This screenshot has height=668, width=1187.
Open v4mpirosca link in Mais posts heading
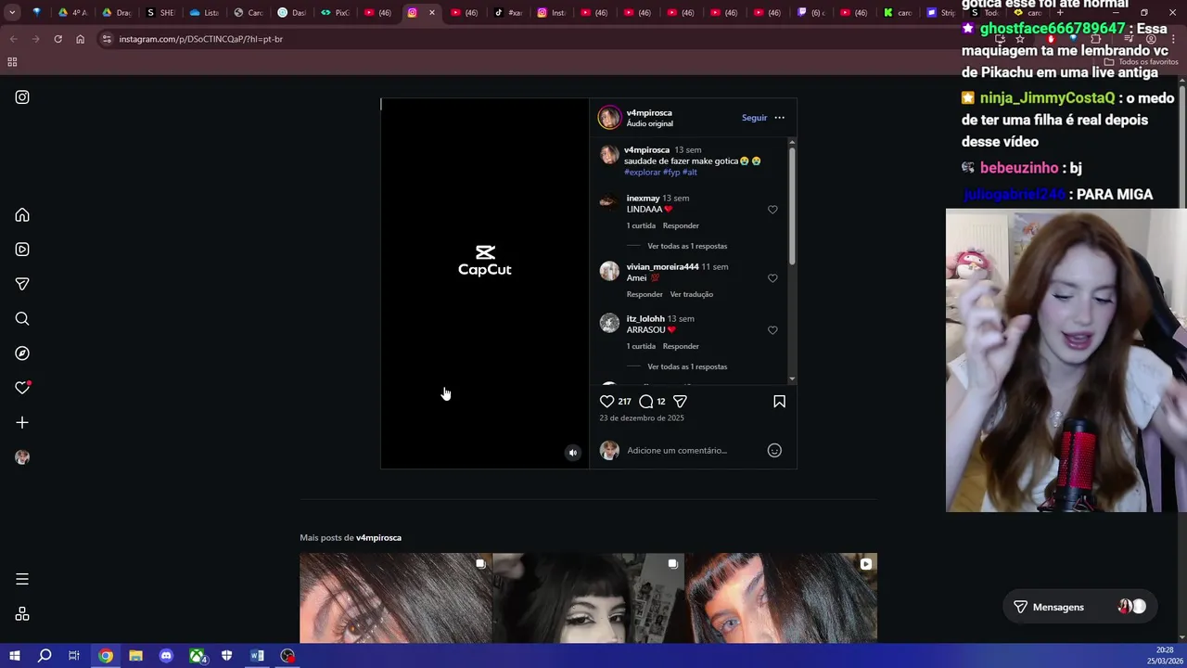tap(378, 538)
